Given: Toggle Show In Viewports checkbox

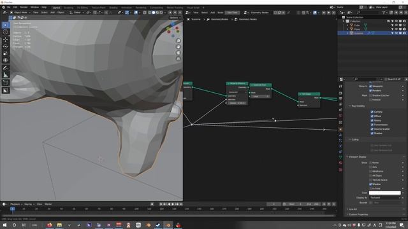Looking at the screenshot, I should point(370,87).
